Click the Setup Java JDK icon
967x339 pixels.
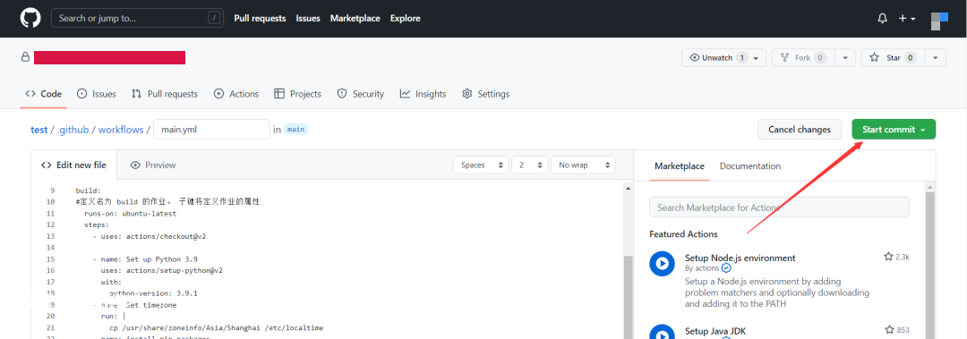[x=662, y=332]
